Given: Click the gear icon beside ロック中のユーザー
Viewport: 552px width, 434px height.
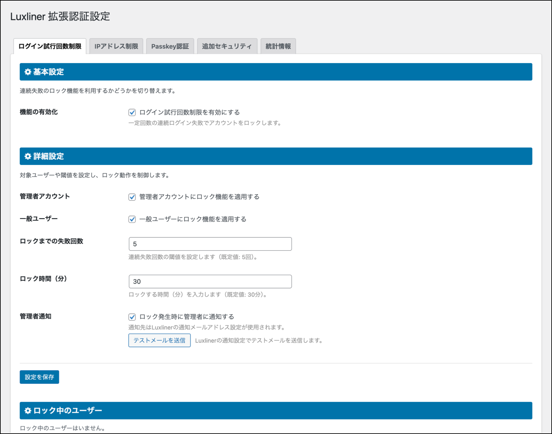Looking at the screenshot, I should [28, 411].
